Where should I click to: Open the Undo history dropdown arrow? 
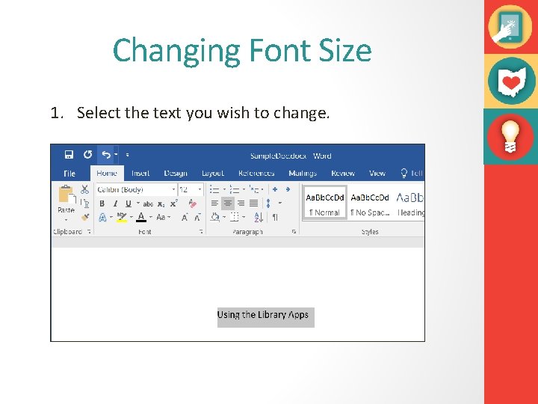116,155
